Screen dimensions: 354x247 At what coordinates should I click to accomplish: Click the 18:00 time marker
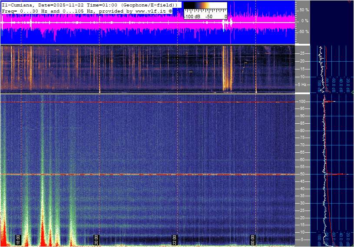18,240
